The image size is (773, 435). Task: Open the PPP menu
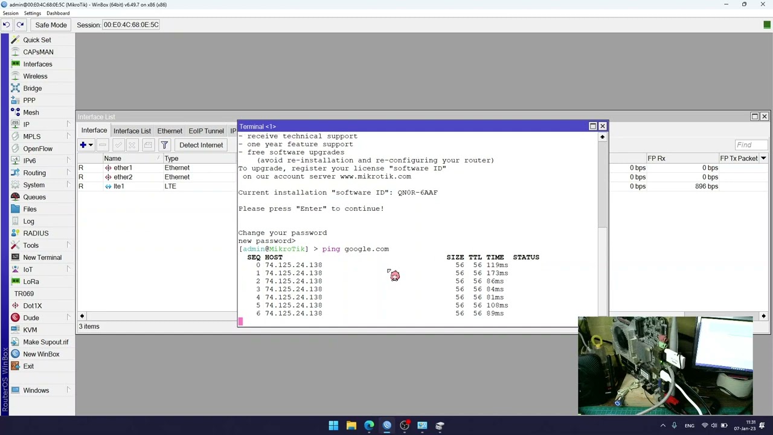(29, 100)
